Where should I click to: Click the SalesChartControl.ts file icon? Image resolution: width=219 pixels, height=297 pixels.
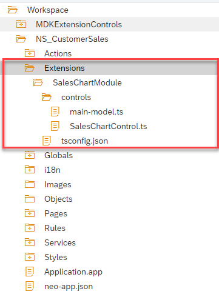point(55,126)
